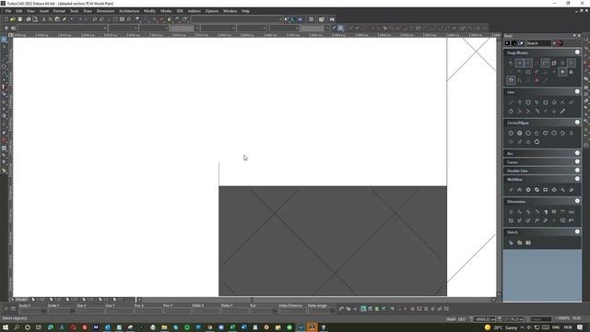Image resolution: width=590 pixels, height=332 pixels.
Task: Select the Text 'T' tool in left toolbar
Action: pyautogui.click(x=4, y=87)
